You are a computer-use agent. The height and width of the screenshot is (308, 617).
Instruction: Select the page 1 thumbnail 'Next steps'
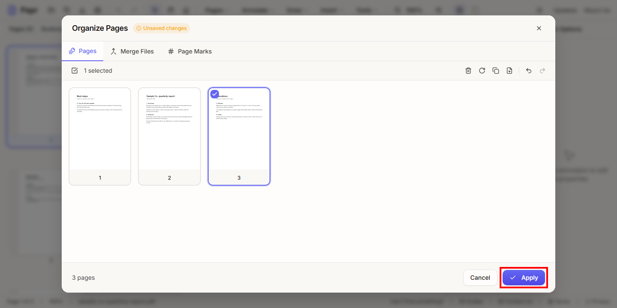(100, 136)
